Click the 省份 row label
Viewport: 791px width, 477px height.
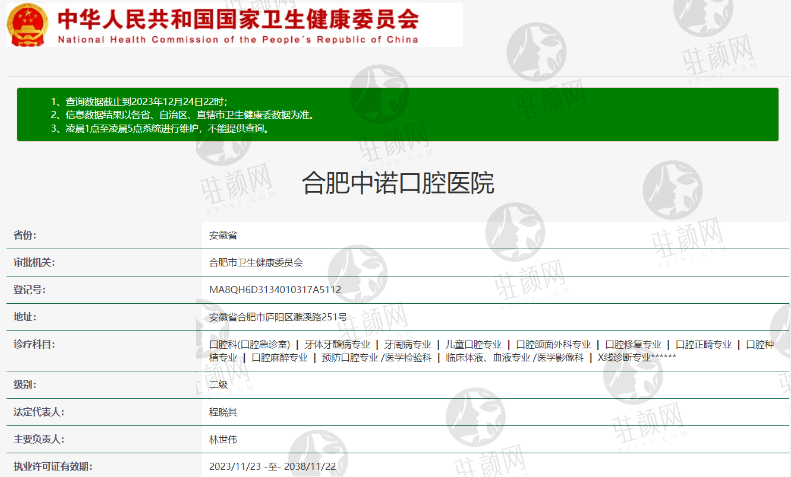25,236
